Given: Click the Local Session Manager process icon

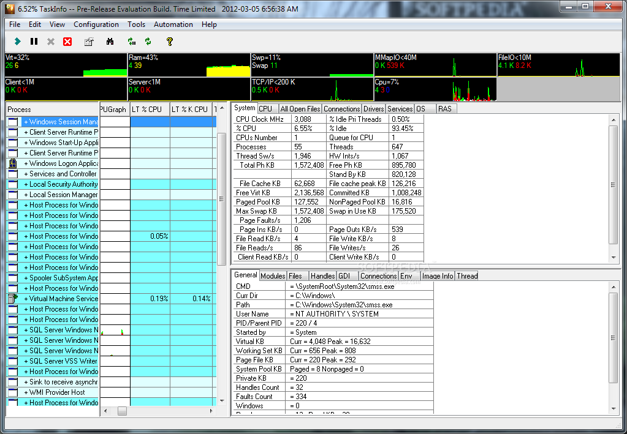Looking at the screenshot, I should (13, 195).
